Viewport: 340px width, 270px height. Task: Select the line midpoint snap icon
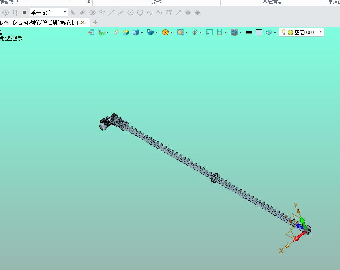coord(121,12)
